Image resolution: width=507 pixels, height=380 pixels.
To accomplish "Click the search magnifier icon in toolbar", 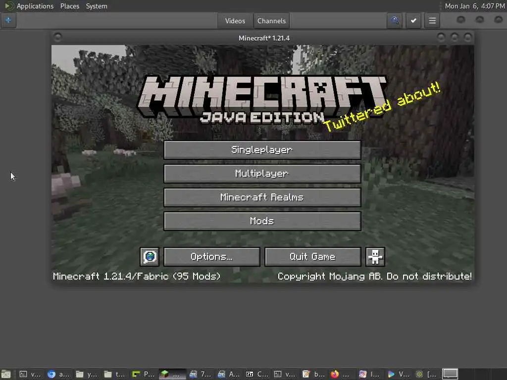I will pyautogui.click(x=395, y=21).
